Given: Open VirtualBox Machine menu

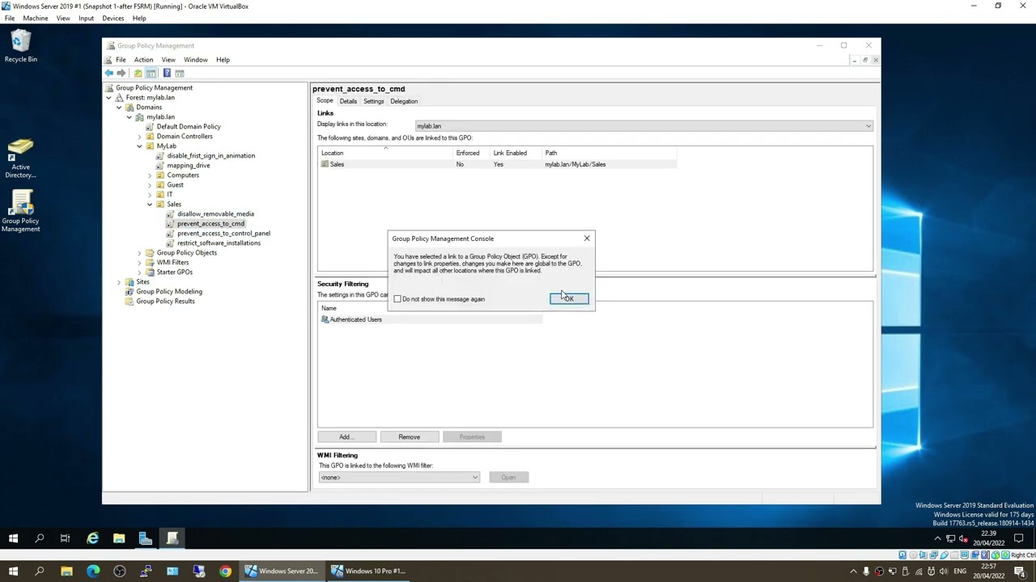Looking at the screenshot, I should 36,18.
